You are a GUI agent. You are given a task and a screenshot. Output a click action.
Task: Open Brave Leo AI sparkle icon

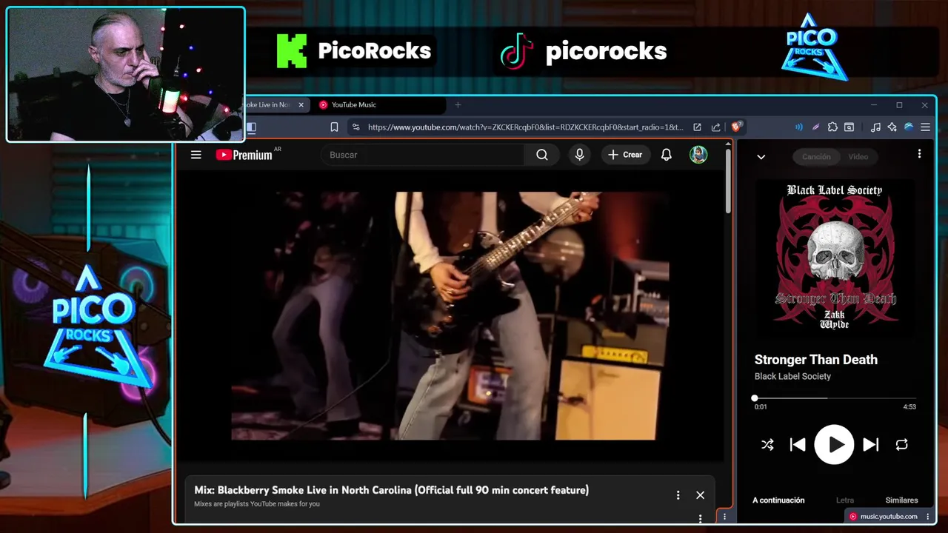[892, 127]
